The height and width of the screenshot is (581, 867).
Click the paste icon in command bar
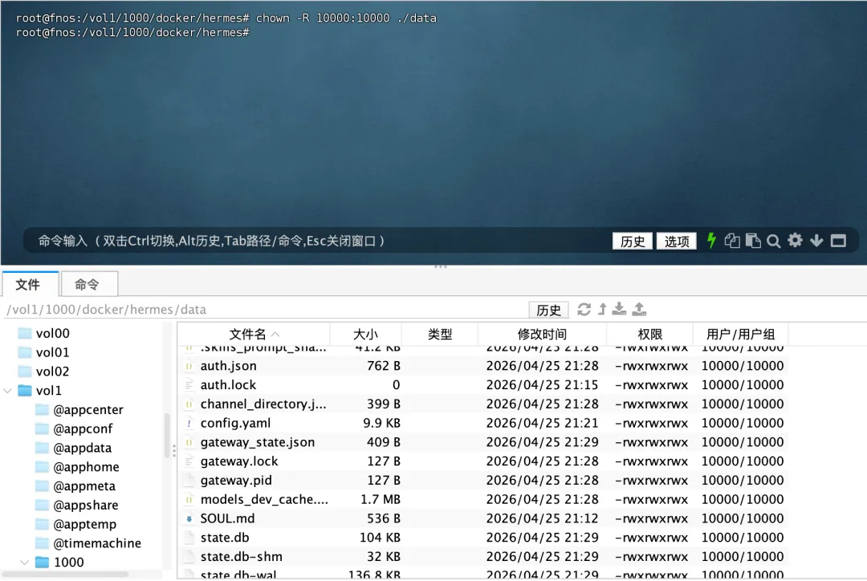(753, 241)
